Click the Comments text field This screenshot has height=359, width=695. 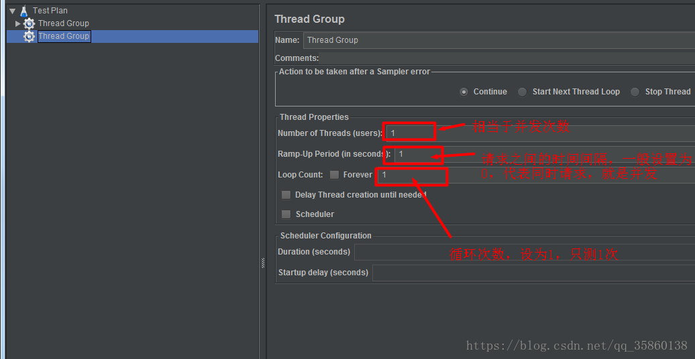pyautogui.click(x=506, y=58)
